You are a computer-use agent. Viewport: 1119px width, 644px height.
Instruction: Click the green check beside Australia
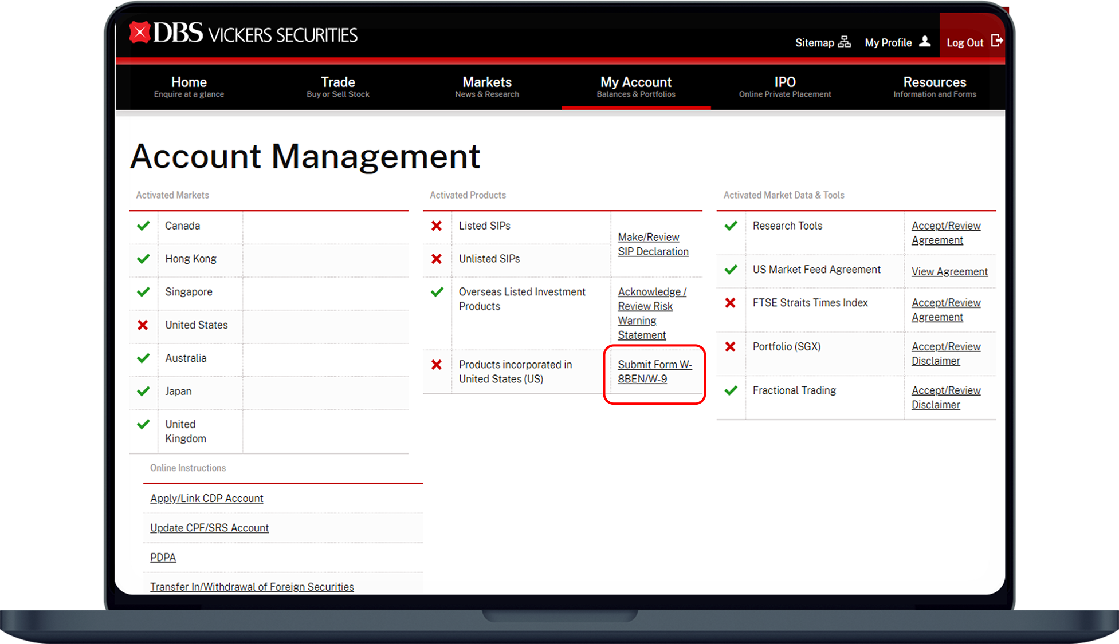coord(143,358)
